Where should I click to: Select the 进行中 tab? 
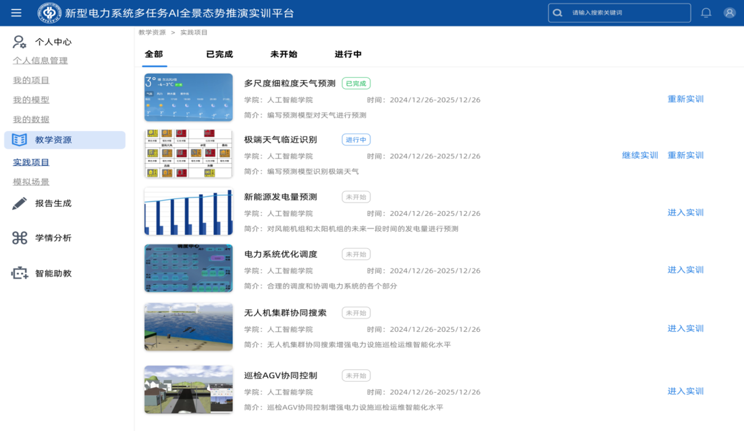click(348, 54)
